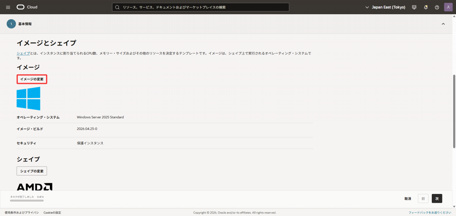Image resolution: width=456 pixels, height=216 pixels.
Task: Click the シェイプの変更 button
Action: click(x=32, y=171)
